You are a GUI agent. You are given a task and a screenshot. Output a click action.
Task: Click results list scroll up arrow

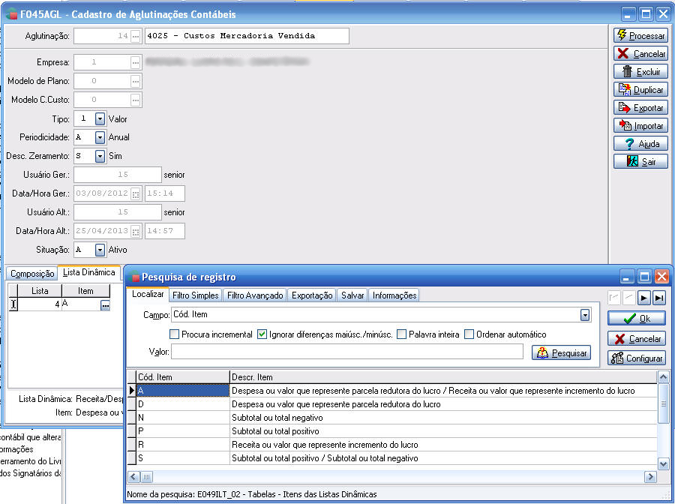pyautogui.click(x=664, y=377)
